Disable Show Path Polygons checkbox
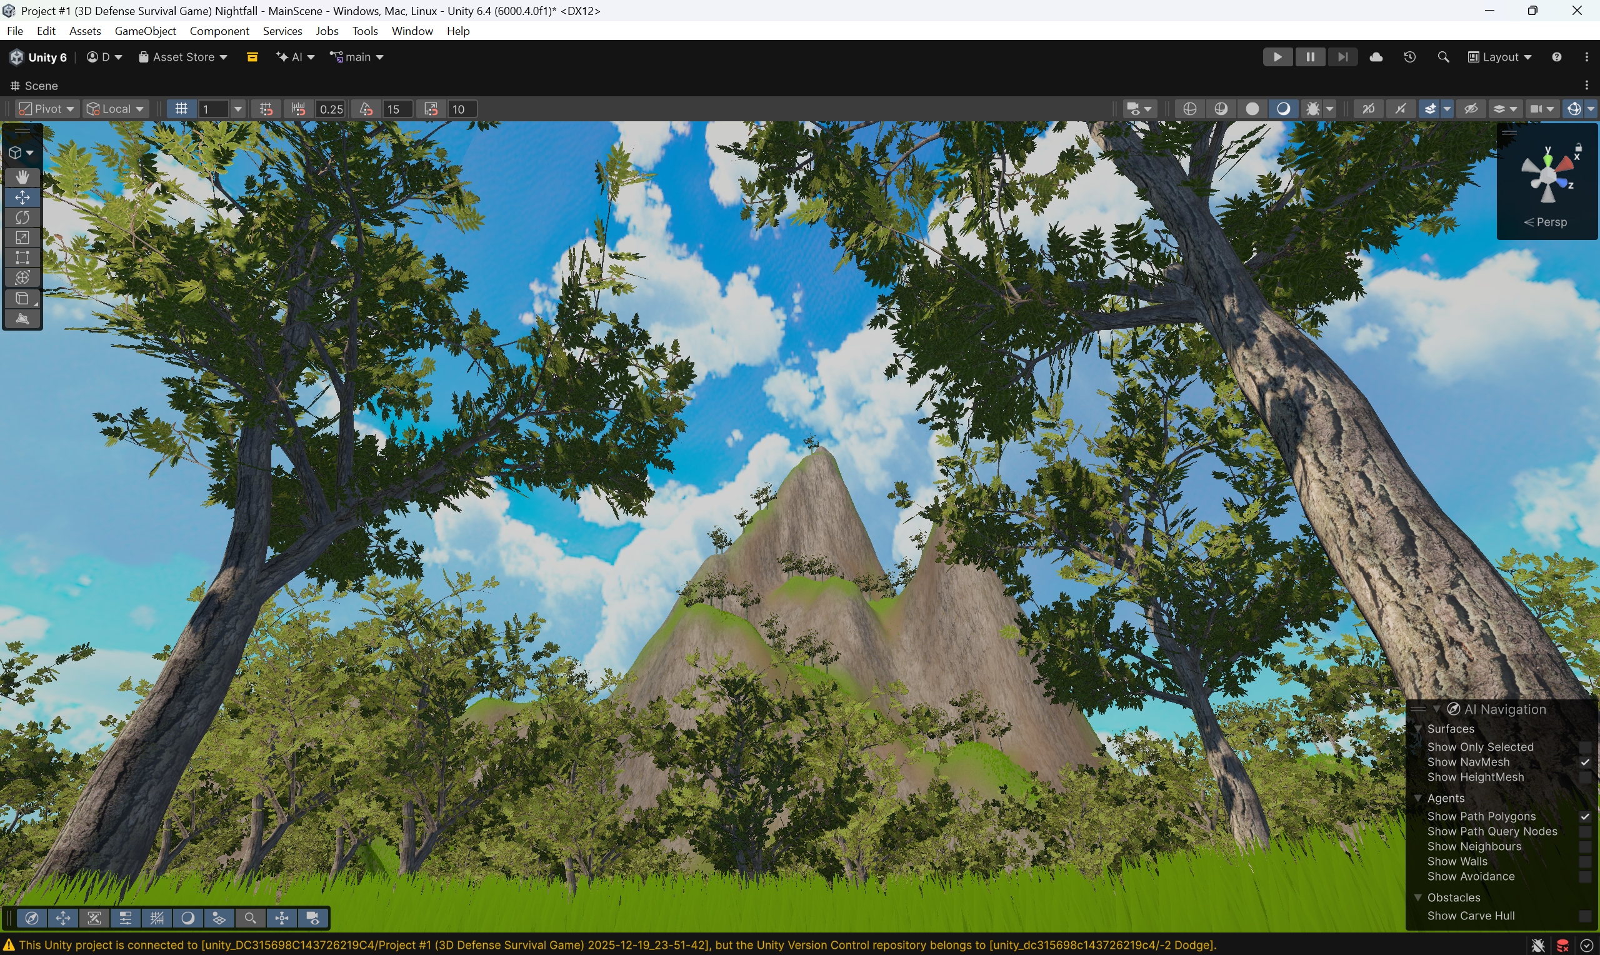This screenshot has width=1600, height=955. point(1584,816)
